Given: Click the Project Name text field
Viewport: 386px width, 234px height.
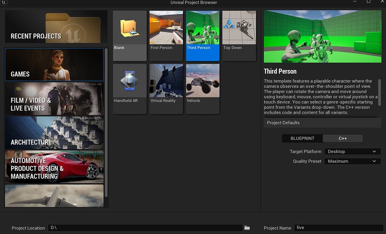Looking at the screenshot, I should [338, 228].
